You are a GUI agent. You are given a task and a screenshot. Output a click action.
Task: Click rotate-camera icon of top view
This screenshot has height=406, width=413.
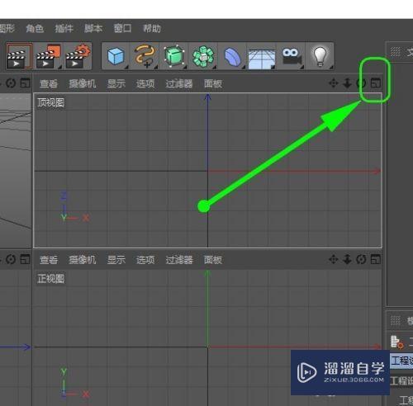coord(361,83)
